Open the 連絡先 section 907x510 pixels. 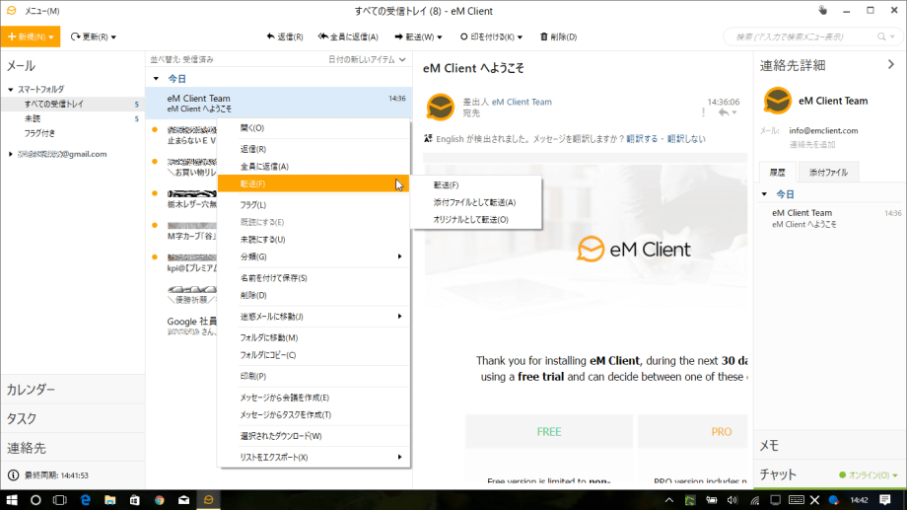[73, 448]
